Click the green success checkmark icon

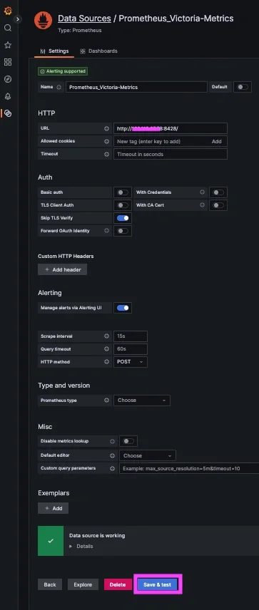pyautogui.click(x=51, y=541)
